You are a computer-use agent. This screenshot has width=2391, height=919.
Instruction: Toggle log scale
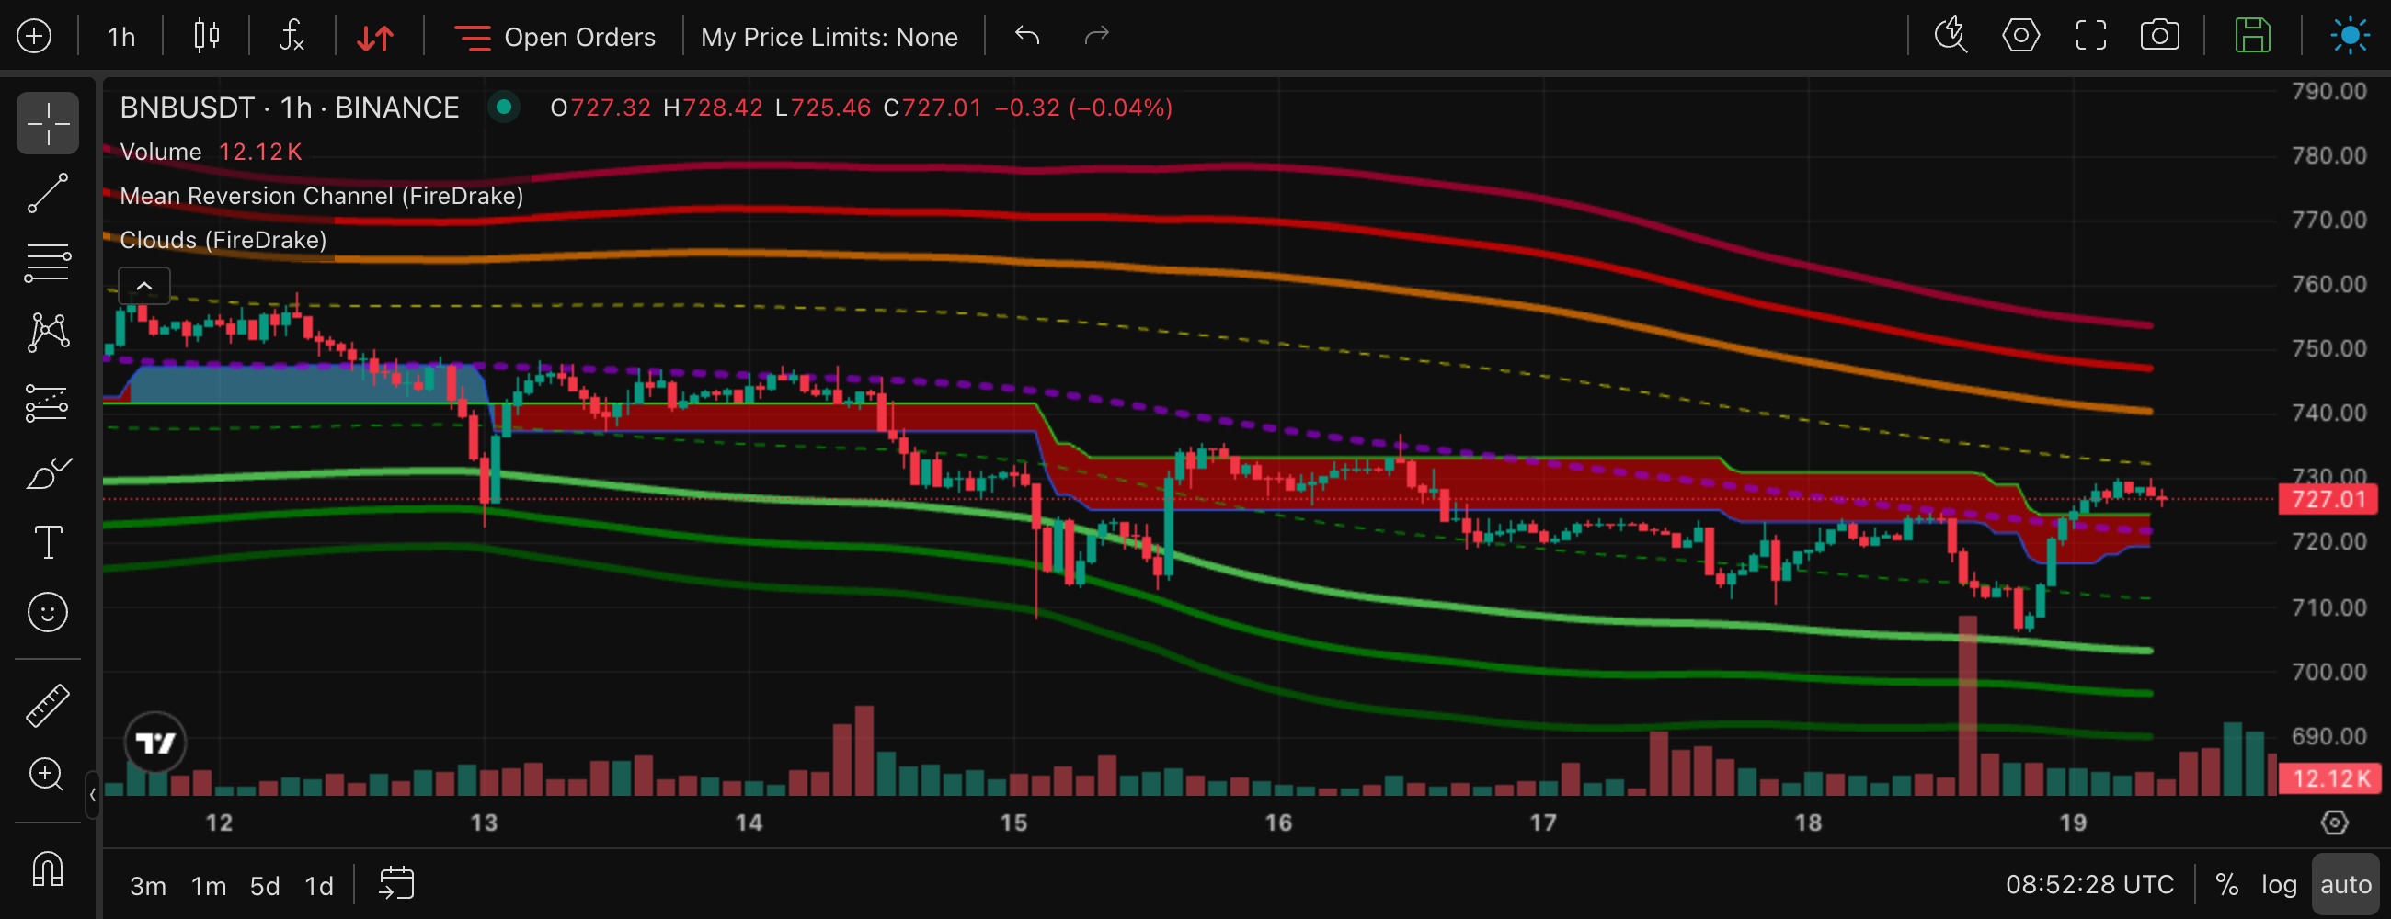click(2279, 885)
